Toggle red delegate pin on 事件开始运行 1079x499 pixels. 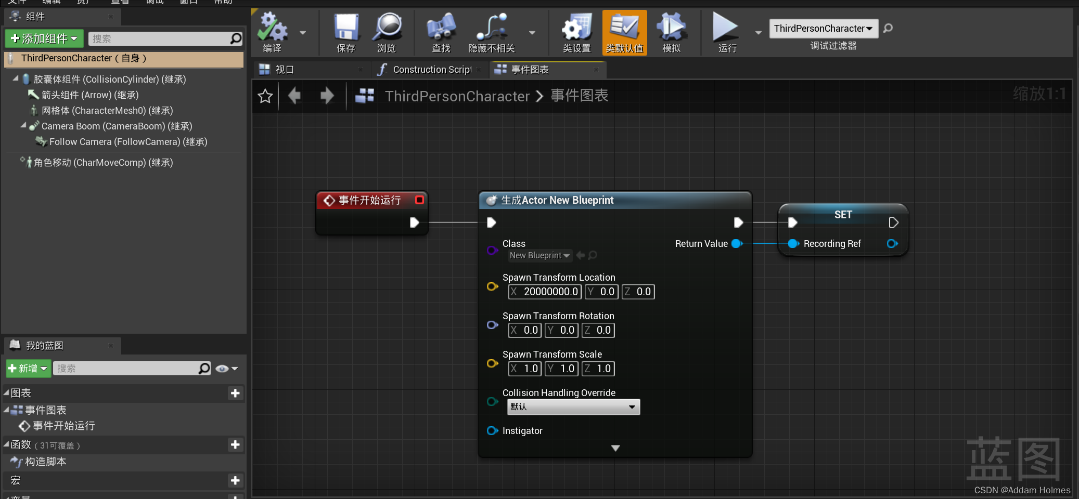click(x=419, y=200)
